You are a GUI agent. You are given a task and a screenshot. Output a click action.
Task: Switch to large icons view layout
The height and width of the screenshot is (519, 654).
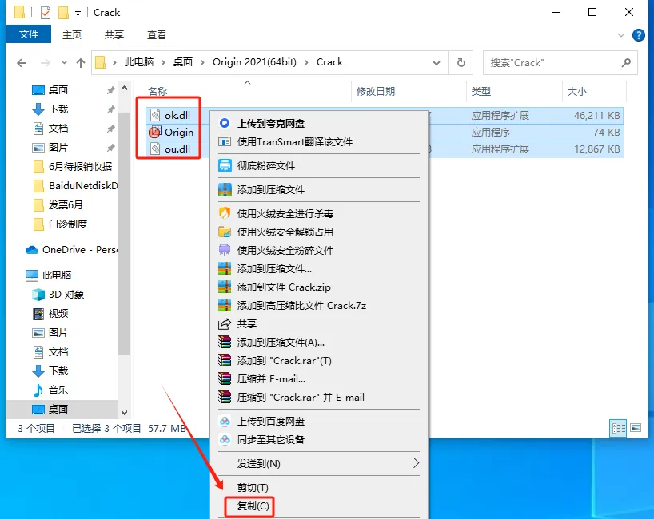point(636,428)
